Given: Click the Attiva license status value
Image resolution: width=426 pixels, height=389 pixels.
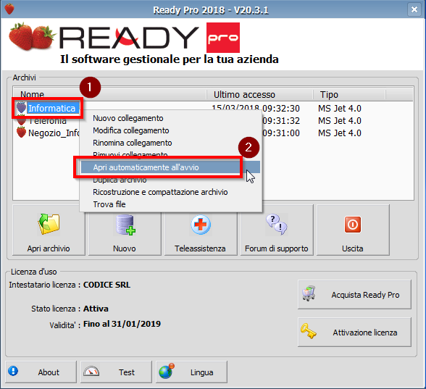Looking at the screenshot, I should point(96,309).
